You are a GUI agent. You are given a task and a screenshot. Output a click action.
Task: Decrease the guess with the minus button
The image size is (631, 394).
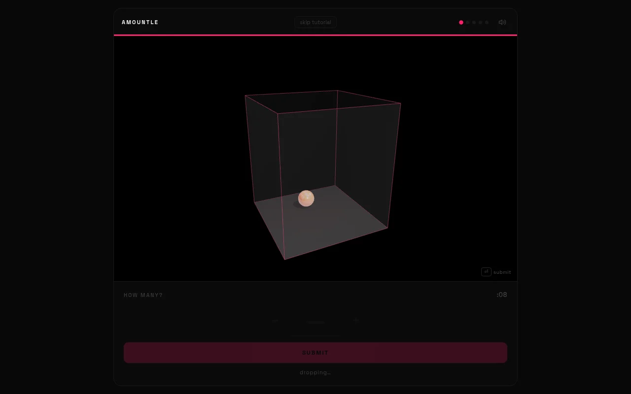275,321
